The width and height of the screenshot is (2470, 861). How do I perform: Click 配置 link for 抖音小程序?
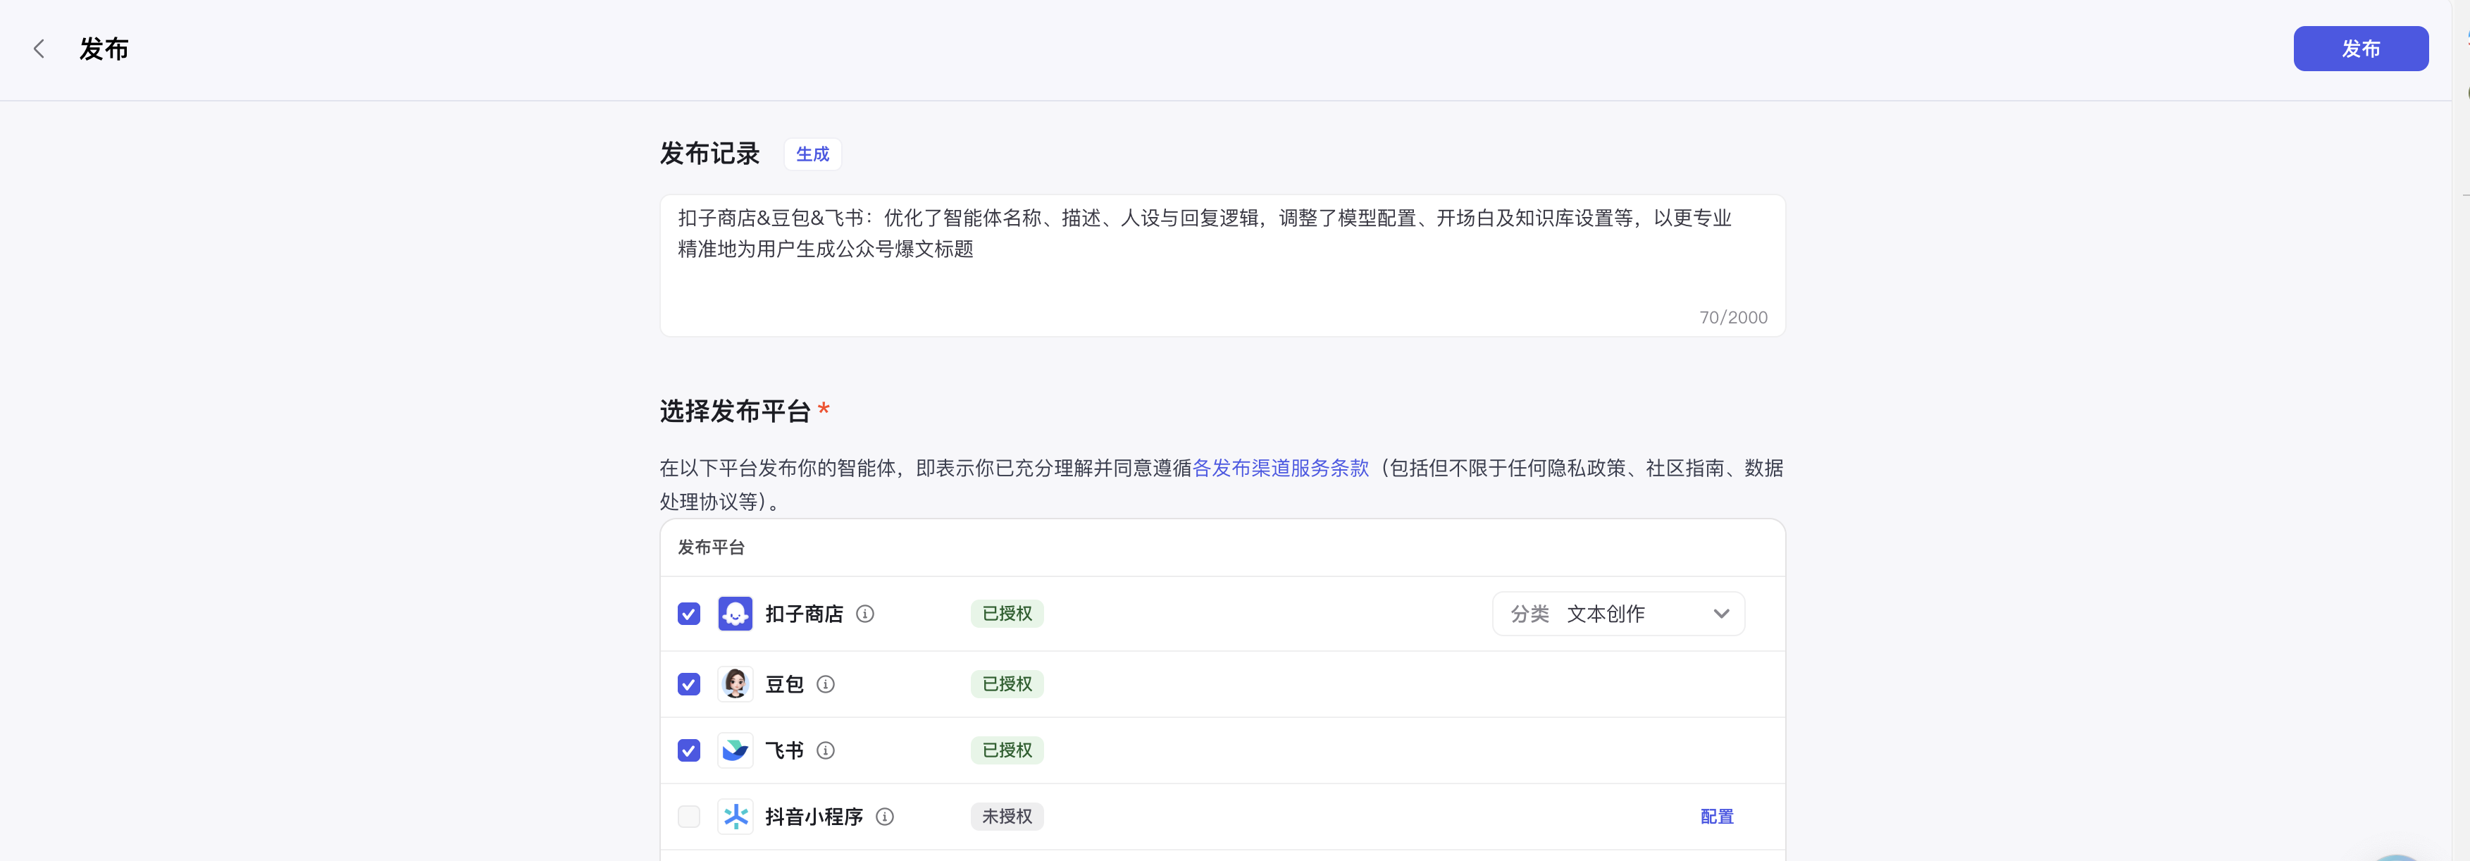1716,816
